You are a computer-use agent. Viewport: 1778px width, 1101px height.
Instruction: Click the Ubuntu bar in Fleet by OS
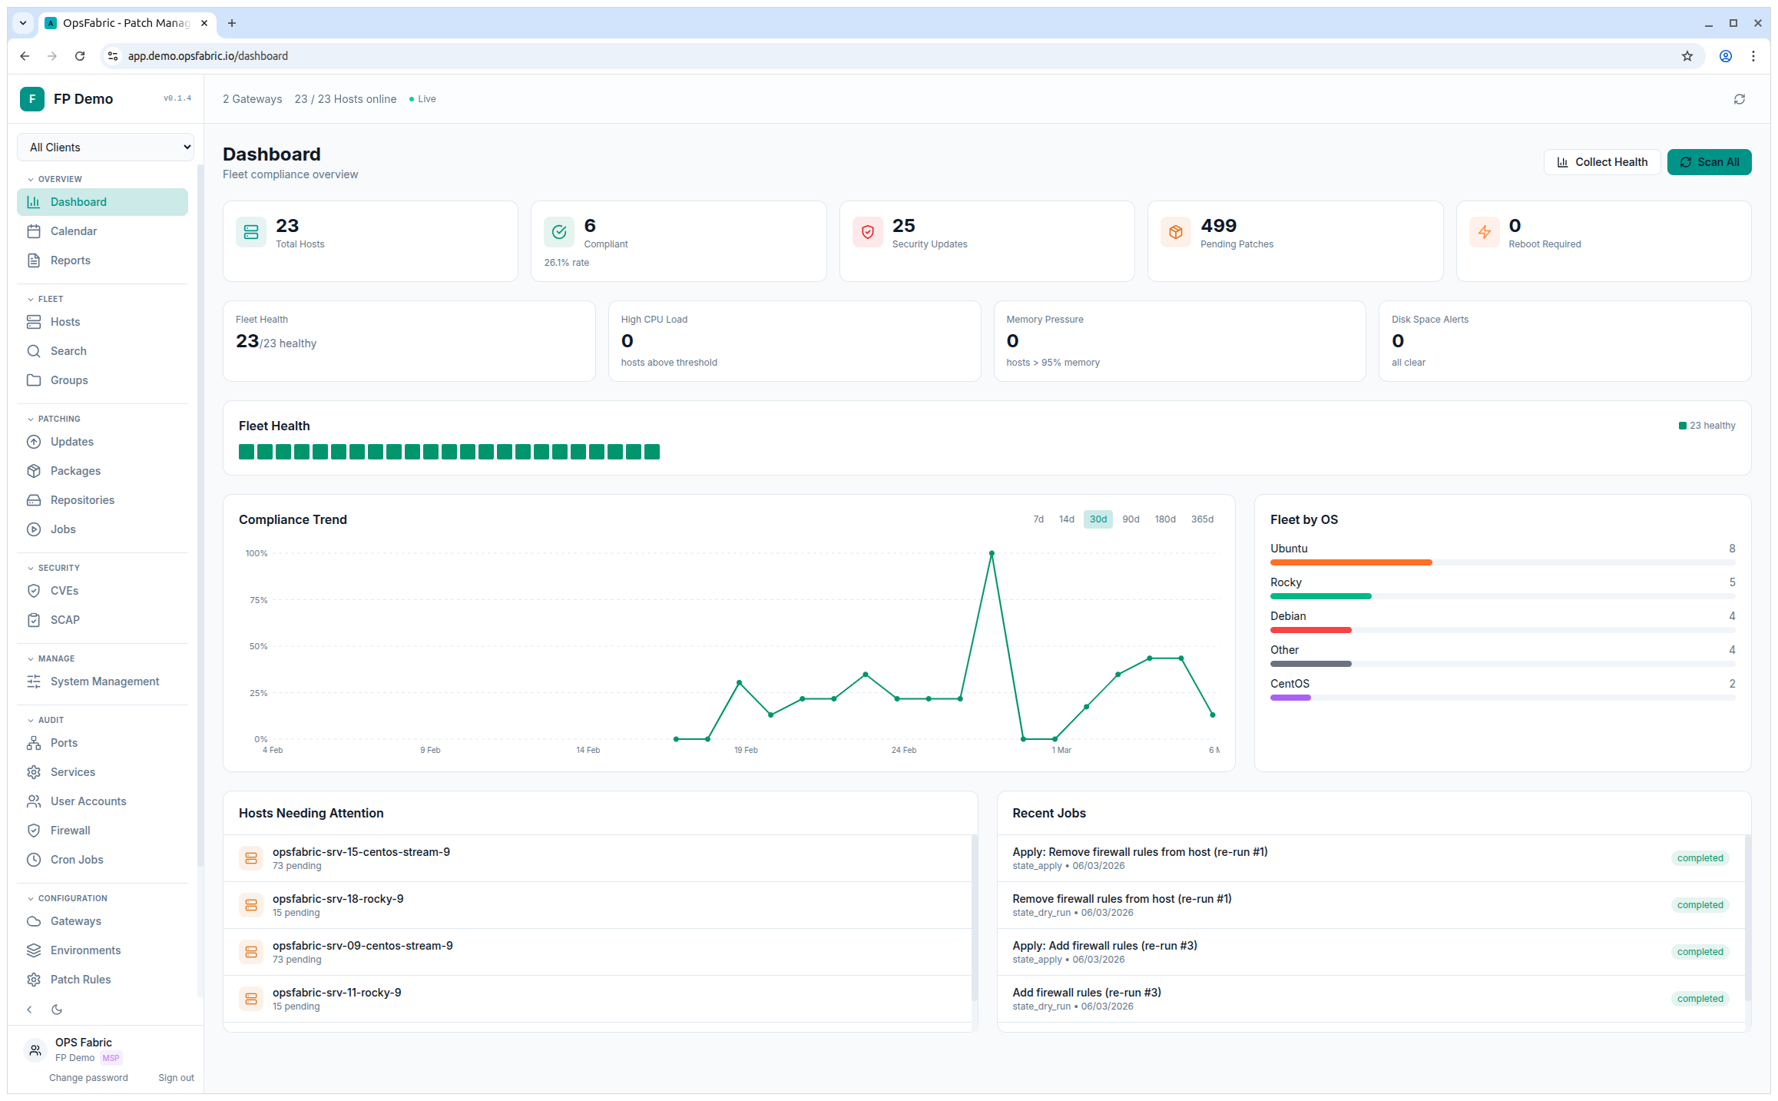coord(1350,562)
